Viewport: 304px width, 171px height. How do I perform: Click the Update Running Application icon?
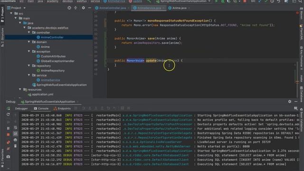tap(8, 114)
